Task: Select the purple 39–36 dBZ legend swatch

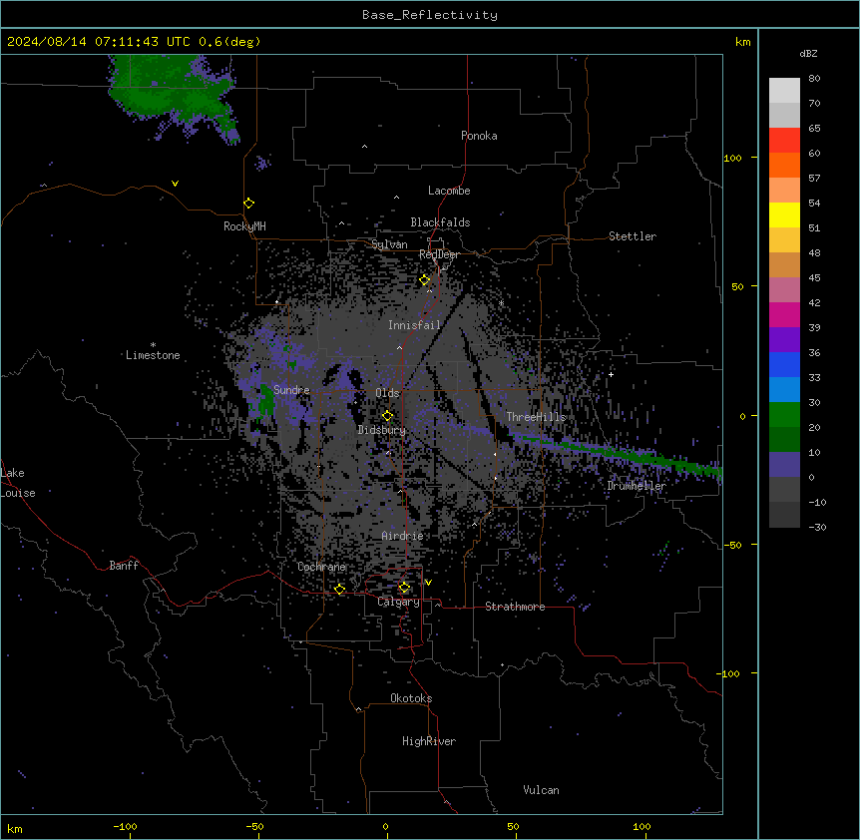Action: 784,340
